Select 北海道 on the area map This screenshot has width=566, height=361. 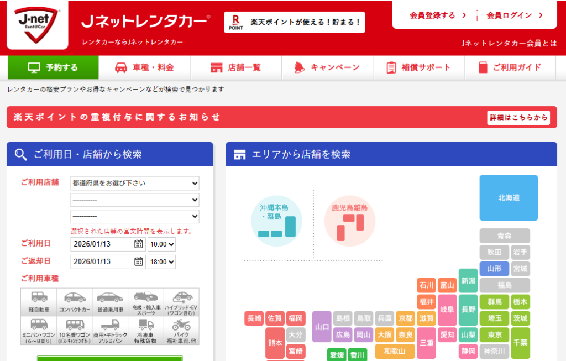(x=509, y=197)
